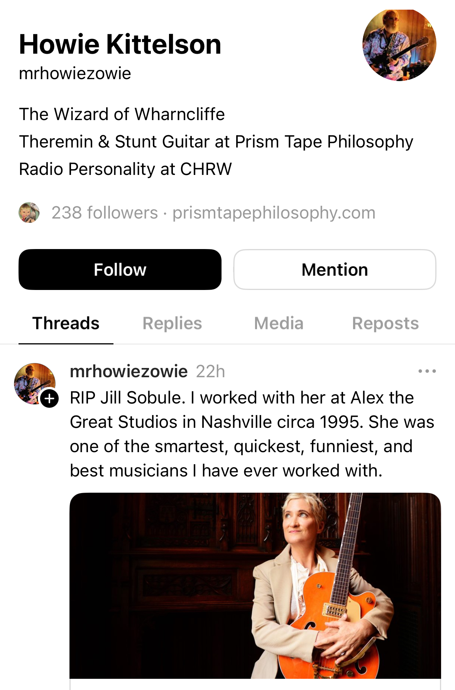The width and height of the screenshot is (455, 690).
Task: Open Howie Kittelson's large profile picture
Action: click(x=399, y=45)
